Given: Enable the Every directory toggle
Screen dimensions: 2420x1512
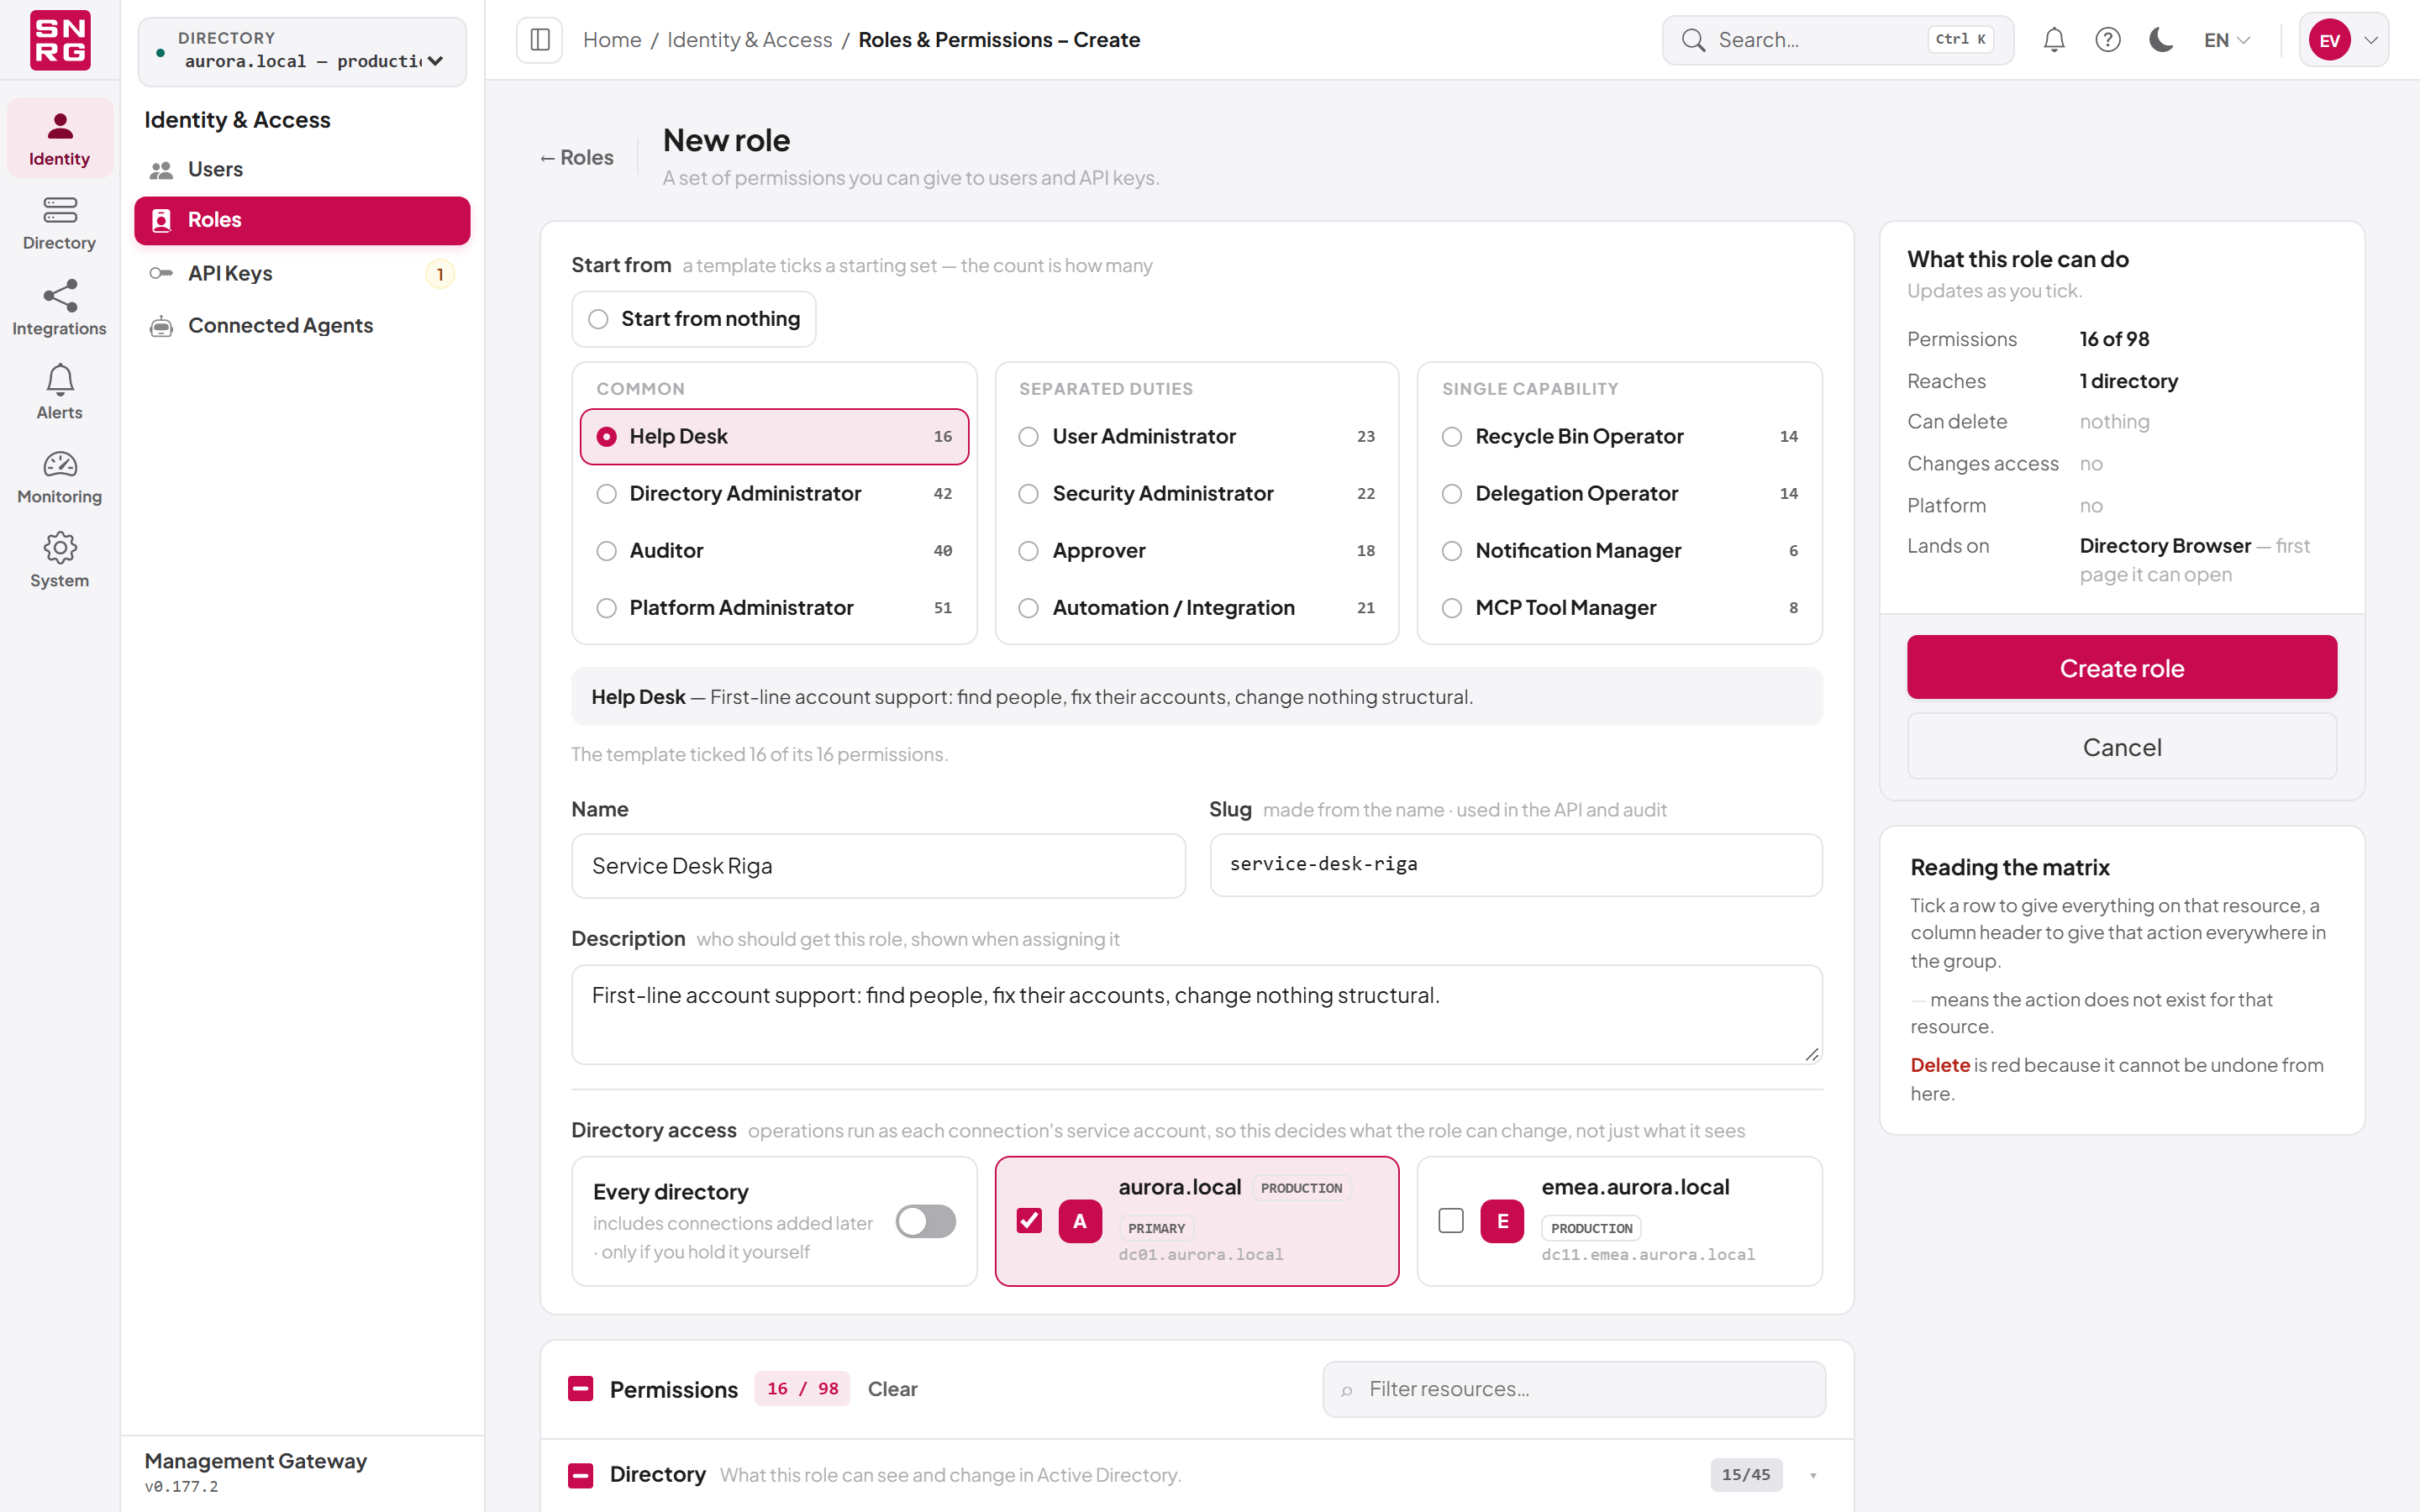Looking at the screenshot, I should (x=926, y=1221).
